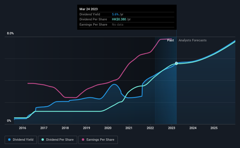Click the blue Dividend Yield legend dot
The image size is (240, 148).
click(9, 140)
